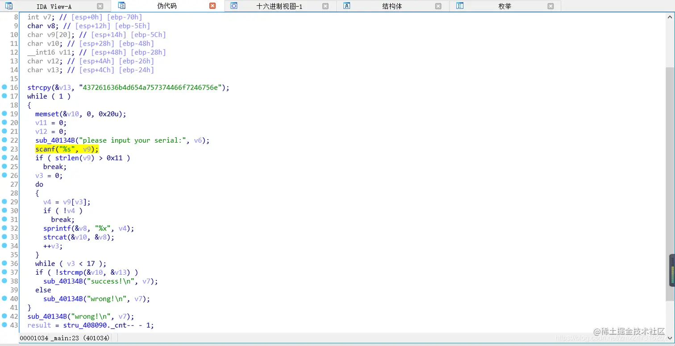Click the status bar address 00001034 _main:23
675x346 pixels.
pyautogui.click(x=65, y=338)
